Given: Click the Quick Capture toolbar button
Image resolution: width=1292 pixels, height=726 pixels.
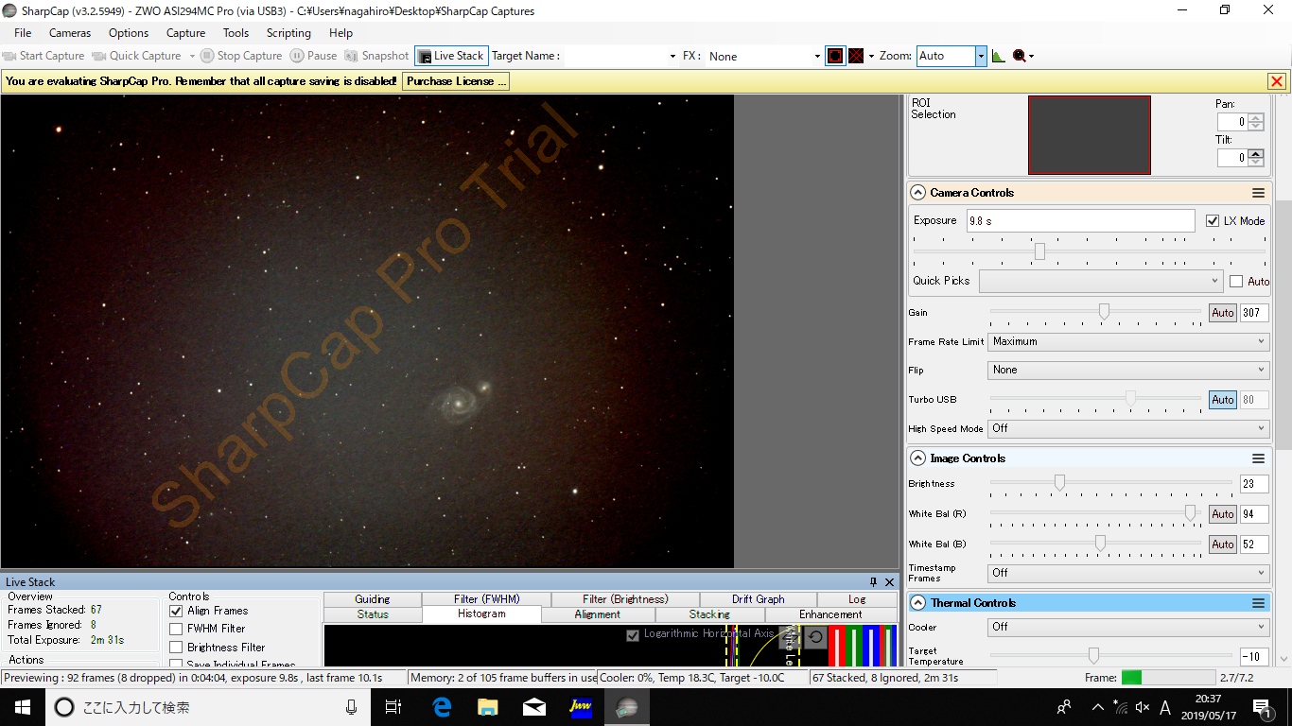Looking at the screenshot, I should [136, 56].
